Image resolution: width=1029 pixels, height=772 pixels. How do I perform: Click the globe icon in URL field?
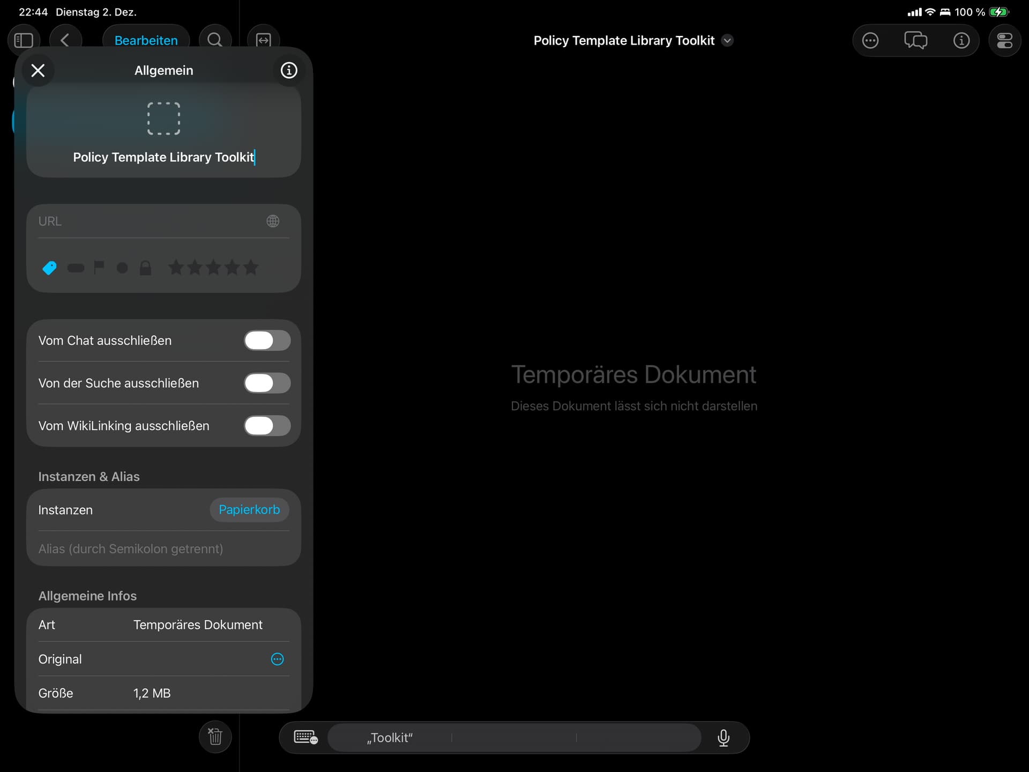(273, 221)
